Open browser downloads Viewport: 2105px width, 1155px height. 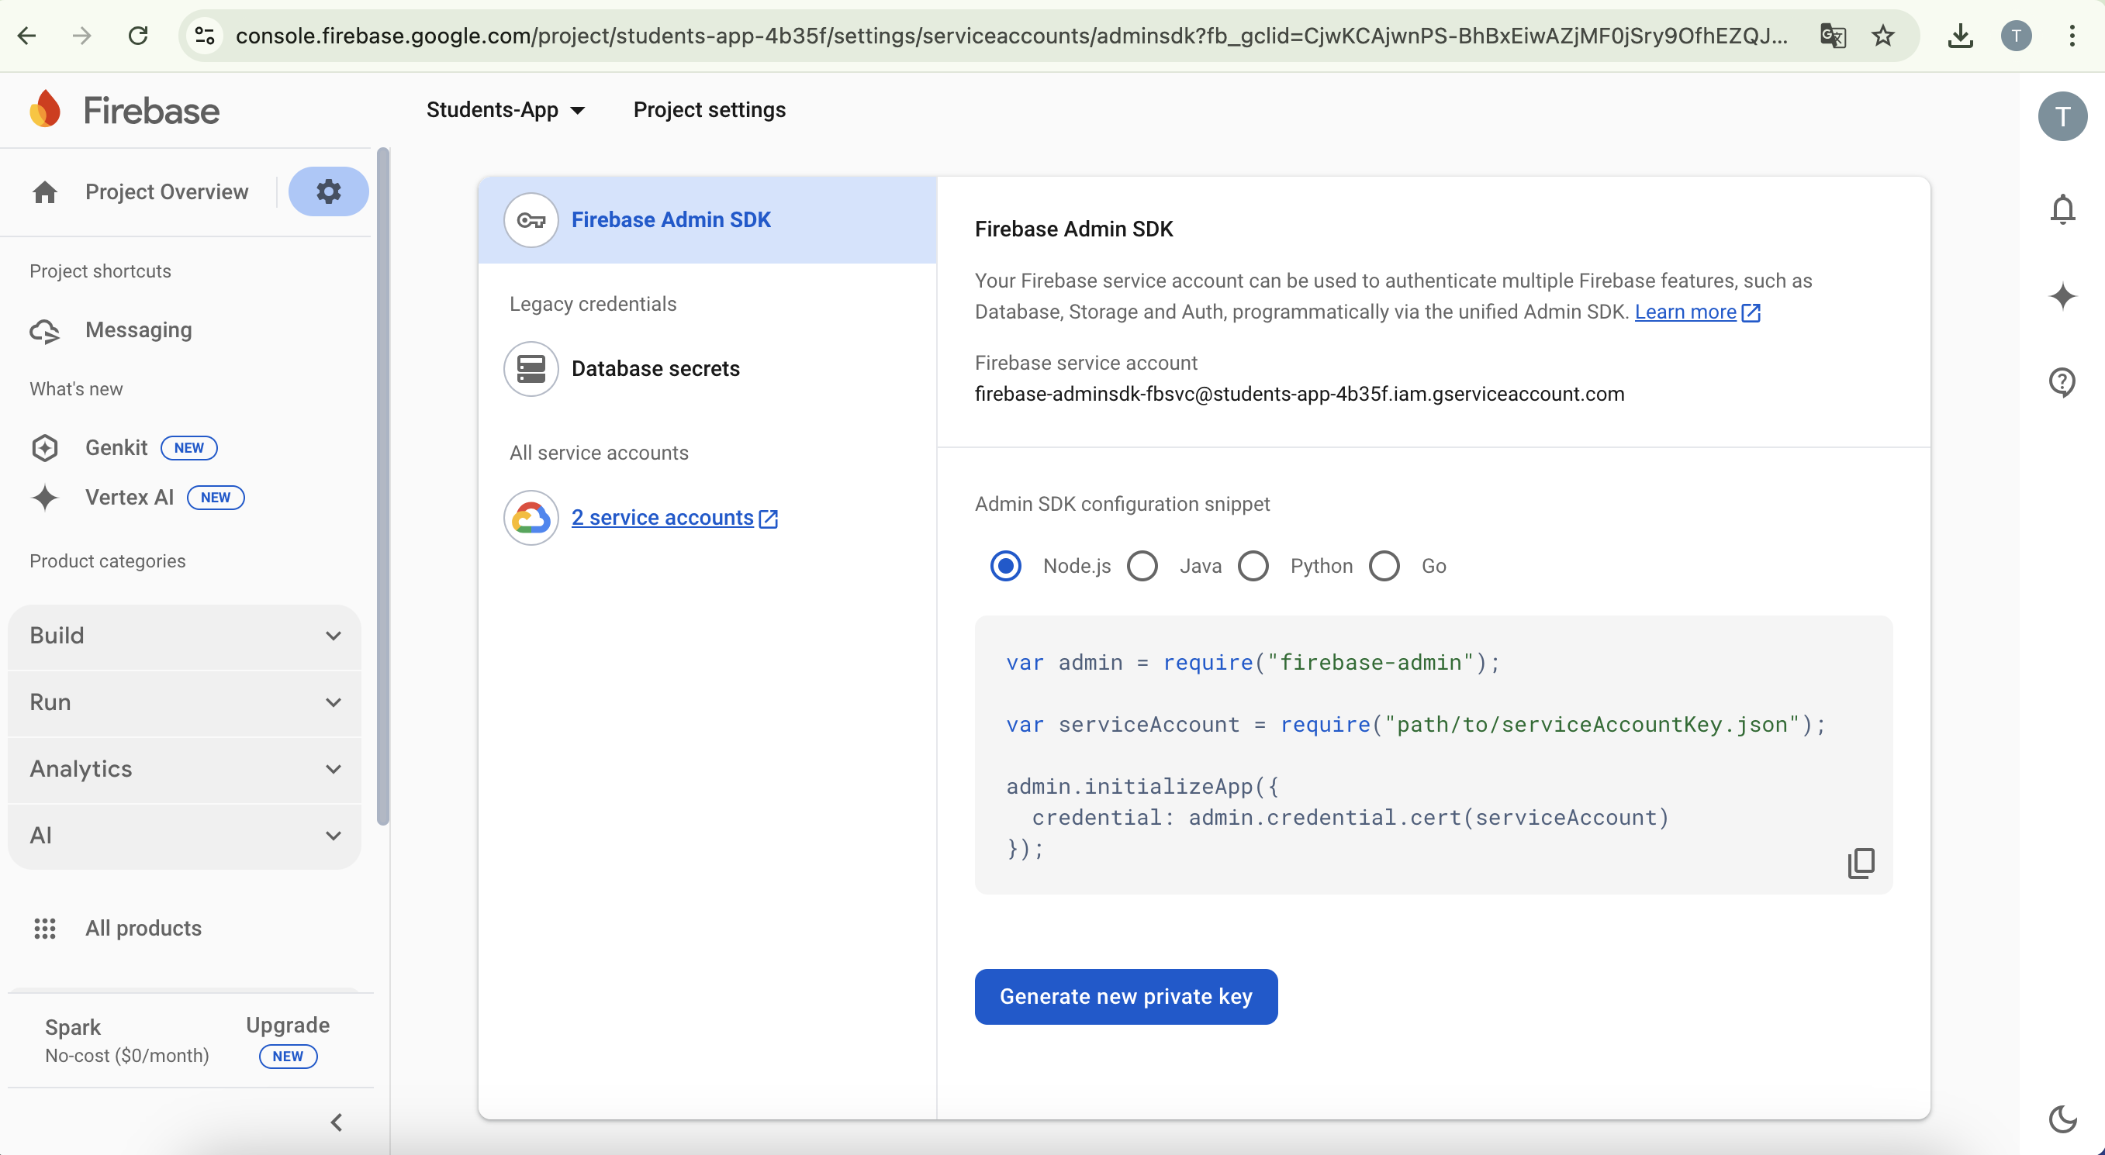pyautogui.click(x=1961, y=36)
